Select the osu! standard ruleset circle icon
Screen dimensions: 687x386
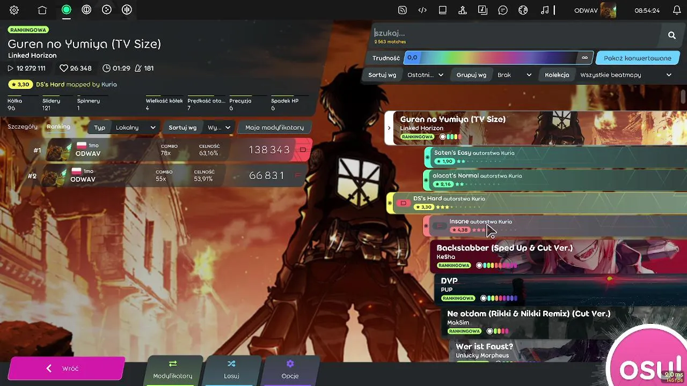click(x=67, y=10)
